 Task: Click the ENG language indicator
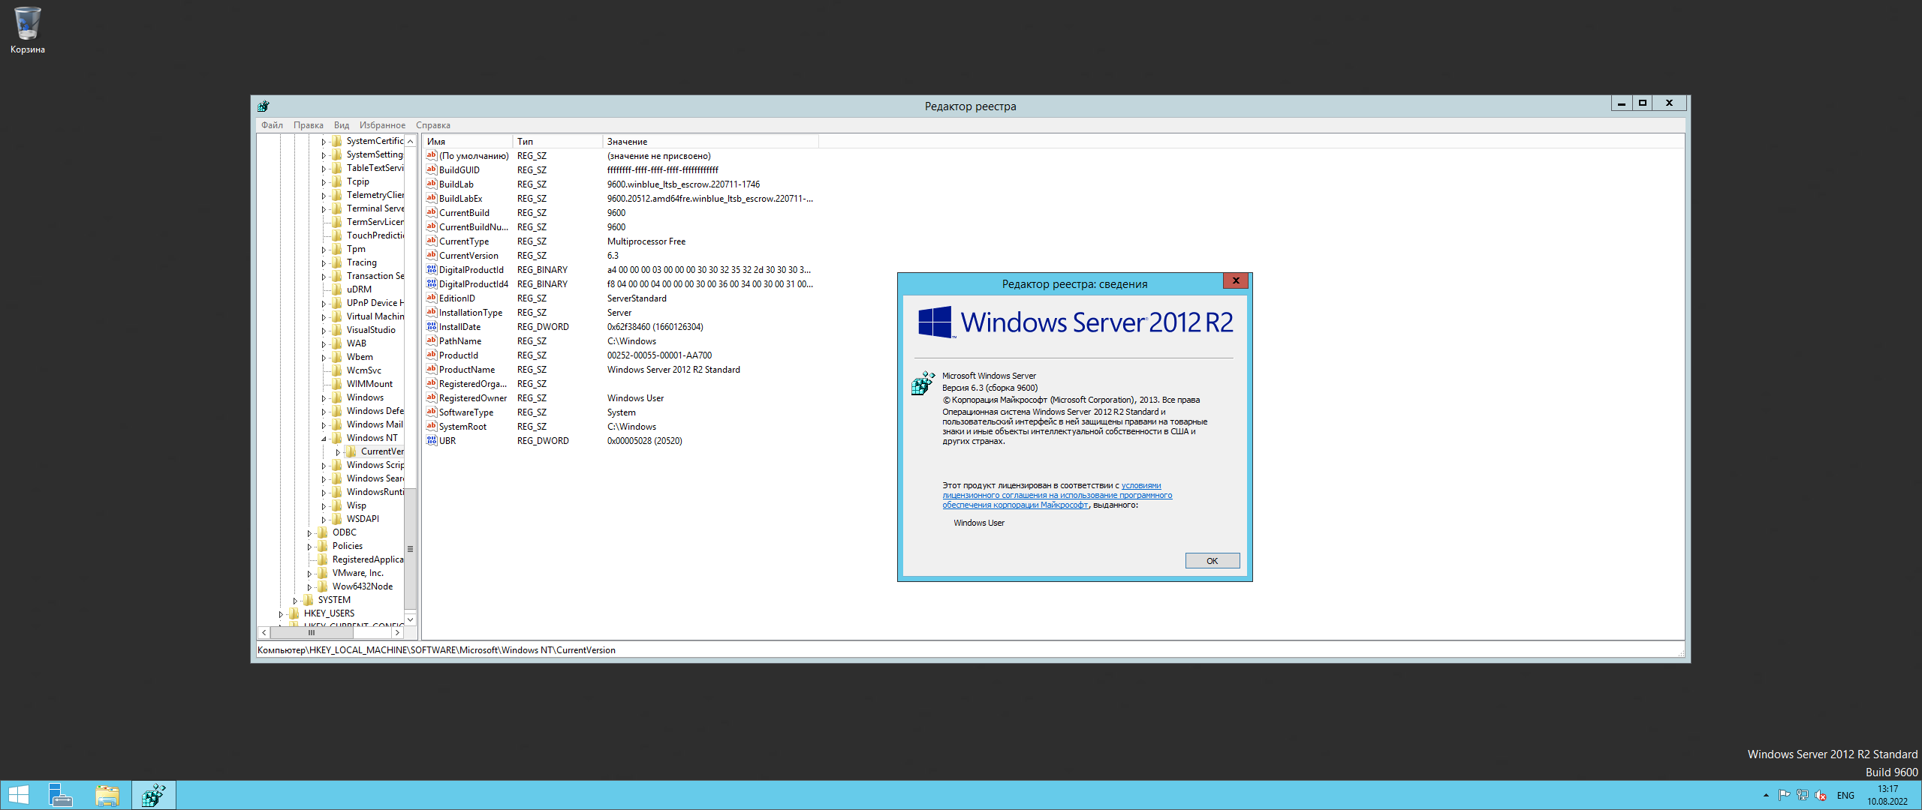1845,795
